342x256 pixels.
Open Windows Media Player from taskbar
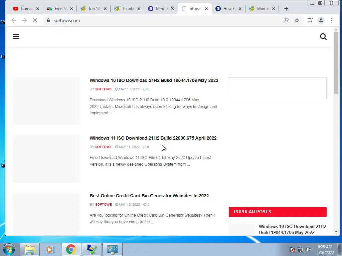click(x=50, y=249)
